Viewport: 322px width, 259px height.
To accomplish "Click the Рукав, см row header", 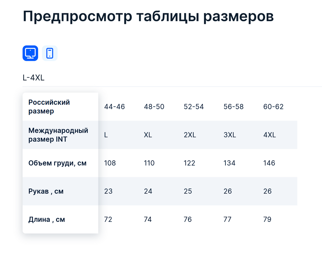I will pos(46,191).
